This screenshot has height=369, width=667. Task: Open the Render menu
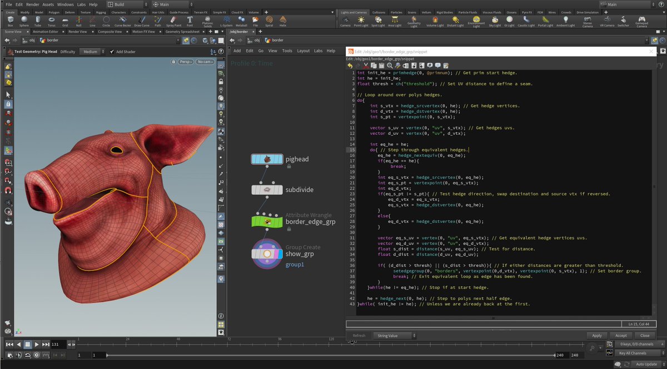(33, 4)
